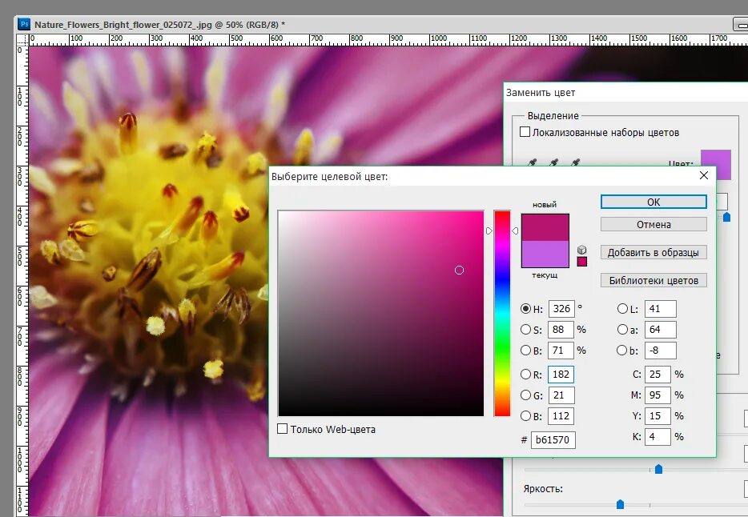Image resolution: width=748 pixels, height=517 pixels.
Task: Click the ruler origin corner box
Action: (22, 39)
